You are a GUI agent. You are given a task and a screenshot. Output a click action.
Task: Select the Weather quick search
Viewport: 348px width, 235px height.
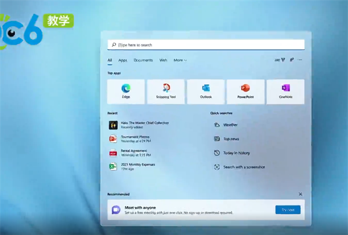(x=230, y=124)
